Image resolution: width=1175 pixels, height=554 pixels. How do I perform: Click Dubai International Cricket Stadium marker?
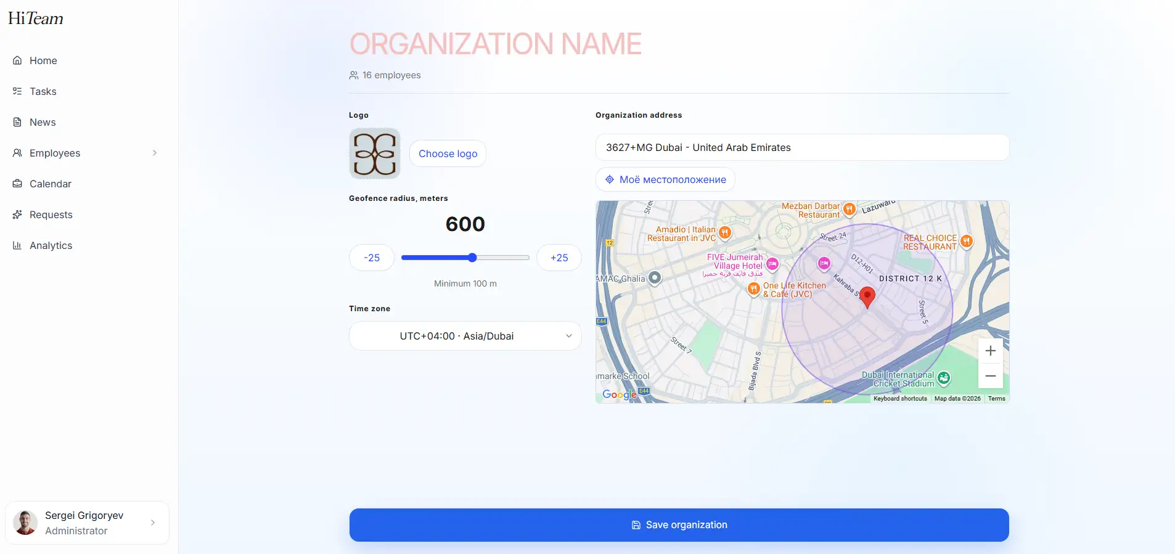[x=944, y=378]
